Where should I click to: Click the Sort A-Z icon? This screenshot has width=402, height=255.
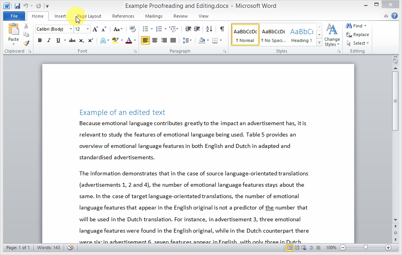pyautogui.click(x=209, y=29)
